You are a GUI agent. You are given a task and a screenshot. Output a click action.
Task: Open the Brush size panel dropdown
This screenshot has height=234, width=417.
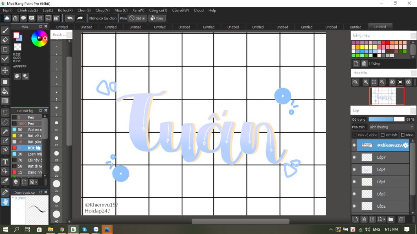[x=69, y=35]
